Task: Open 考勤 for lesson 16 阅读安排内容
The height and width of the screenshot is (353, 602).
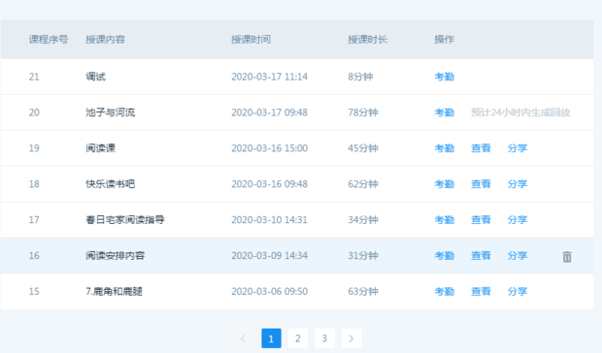Action: tap(444, 255)
